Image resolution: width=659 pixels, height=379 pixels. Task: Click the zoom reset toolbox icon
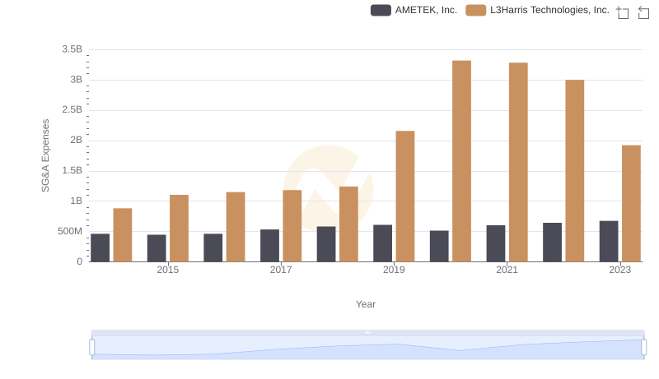point(643,12)
